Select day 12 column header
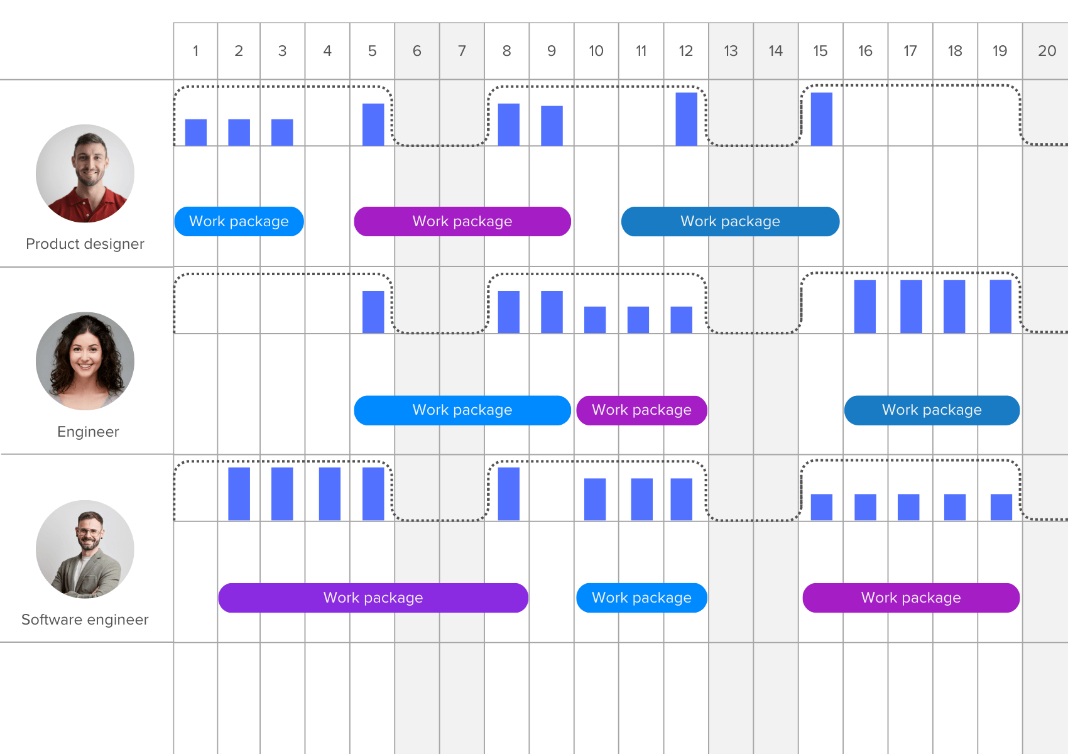Viewport: 1068px width, 754px height. coord(686,51)
